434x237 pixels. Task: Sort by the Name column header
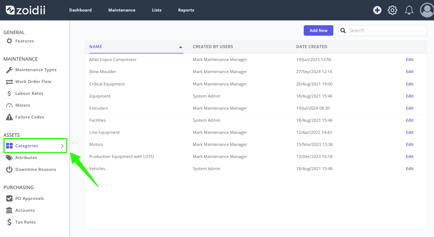(x=95, y=47)
